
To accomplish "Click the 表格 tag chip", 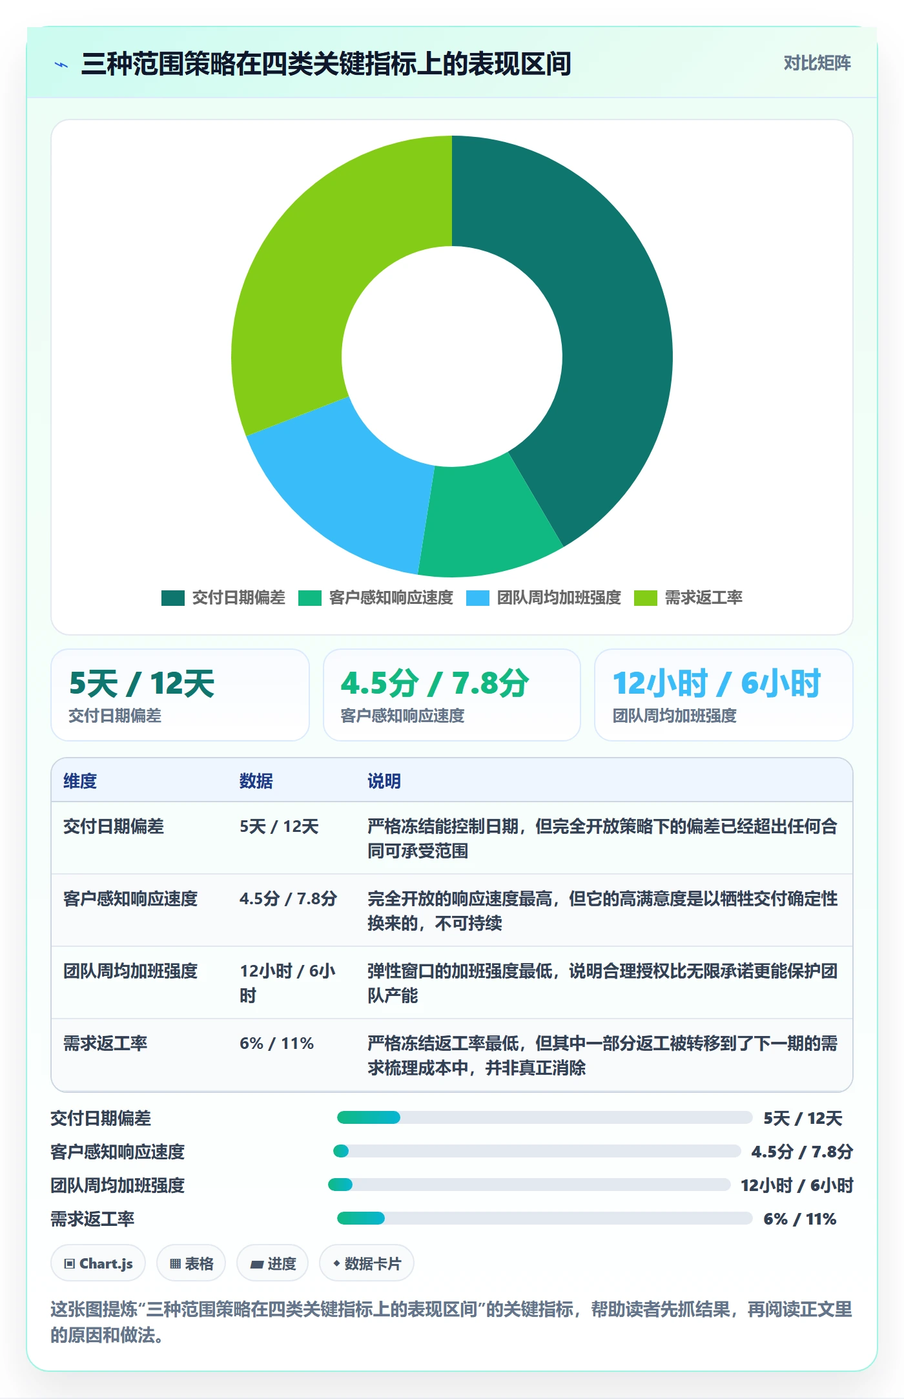I will [191, 1263].
